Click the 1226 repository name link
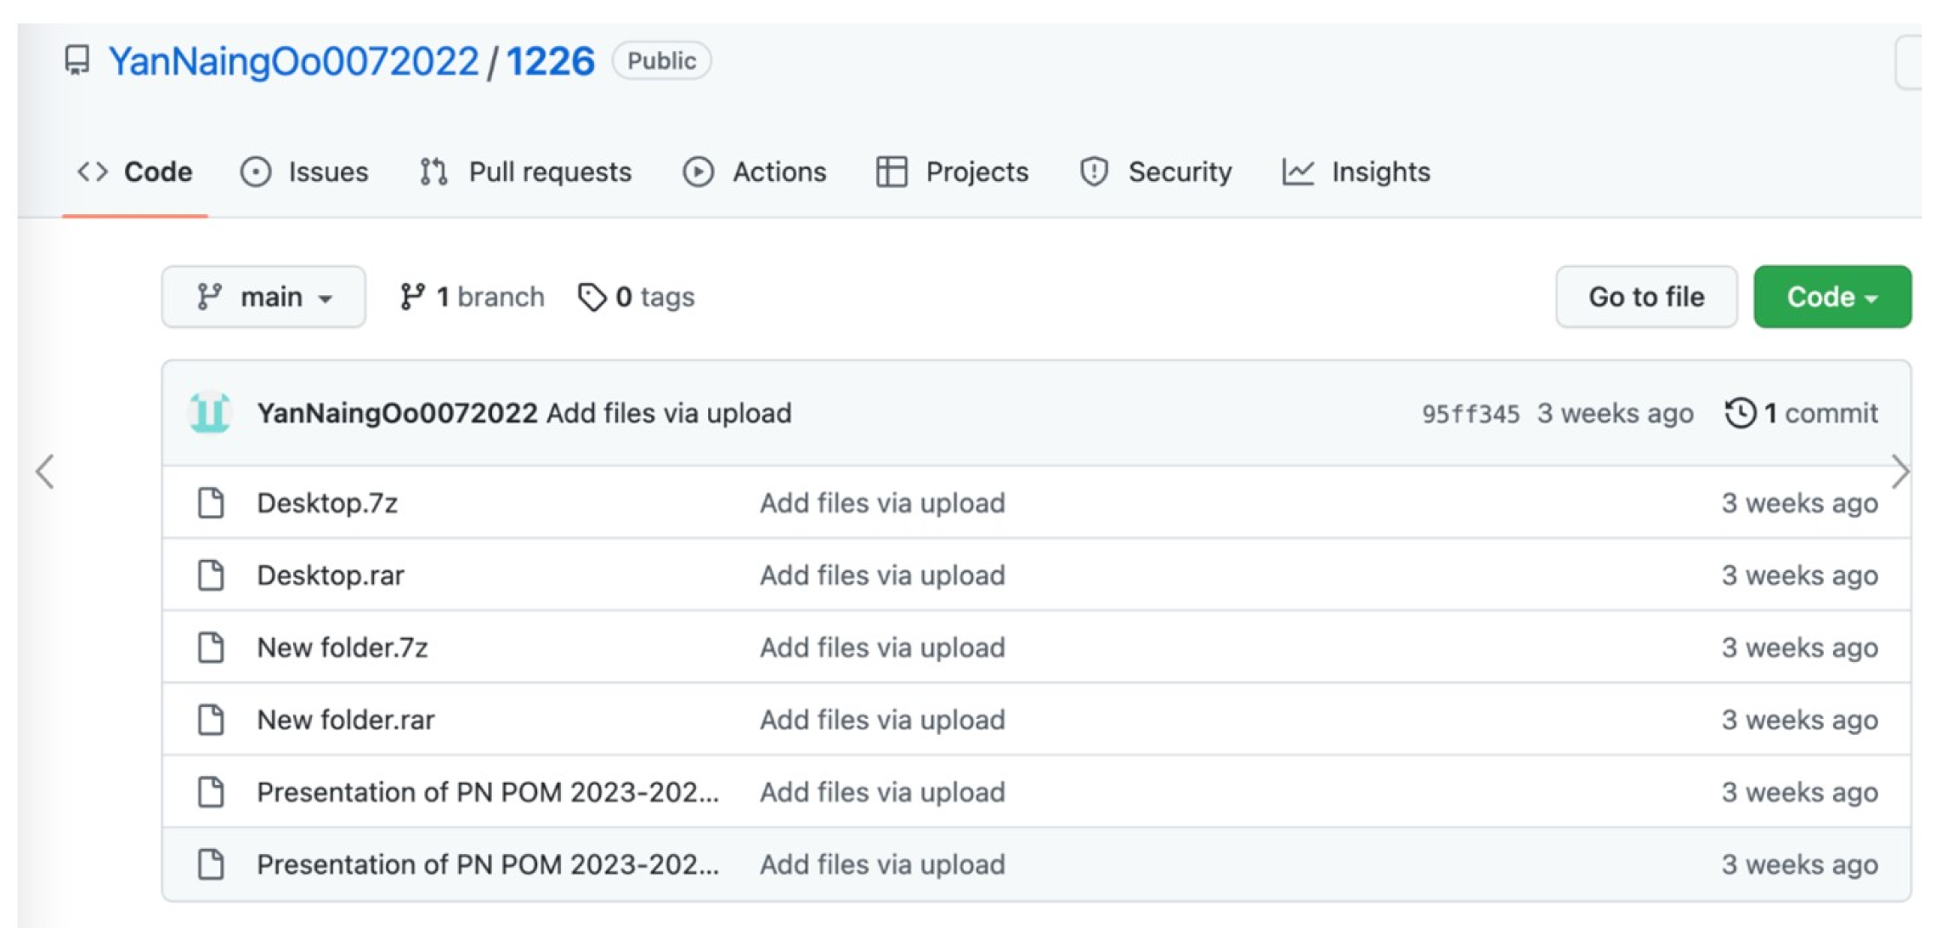The height and width of the screenshot is (928, 1936). (550, 61)
